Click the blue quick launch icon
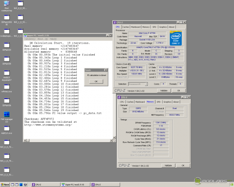 pyautogui.click(x=21, y=185)
